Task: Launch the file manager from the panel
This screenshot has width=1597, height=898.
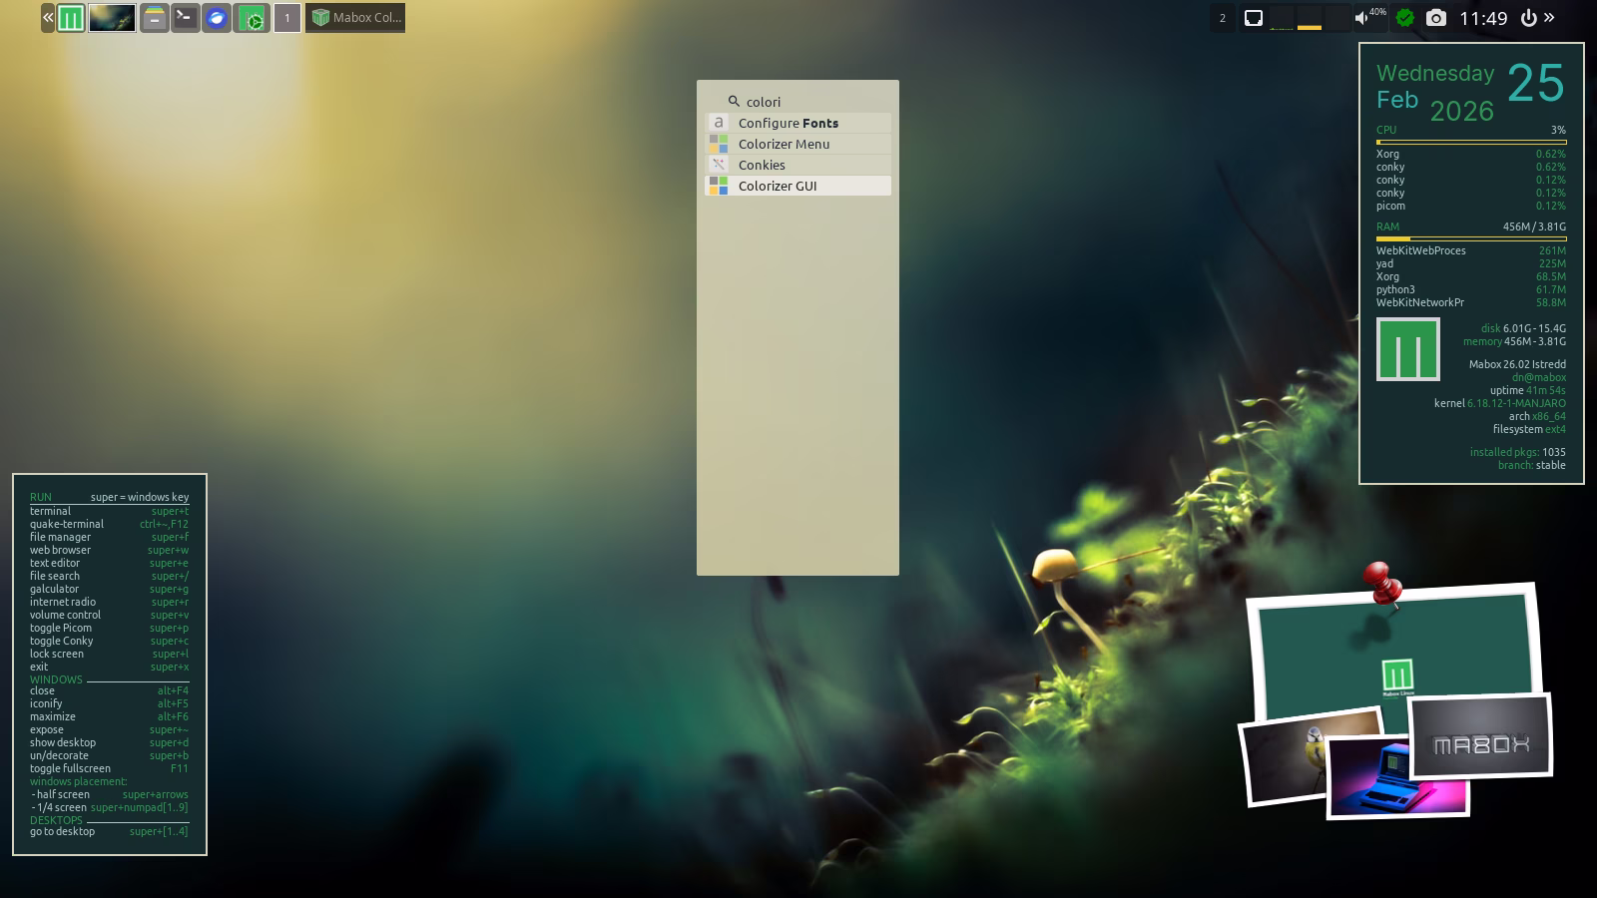Action: pos(154,18)
